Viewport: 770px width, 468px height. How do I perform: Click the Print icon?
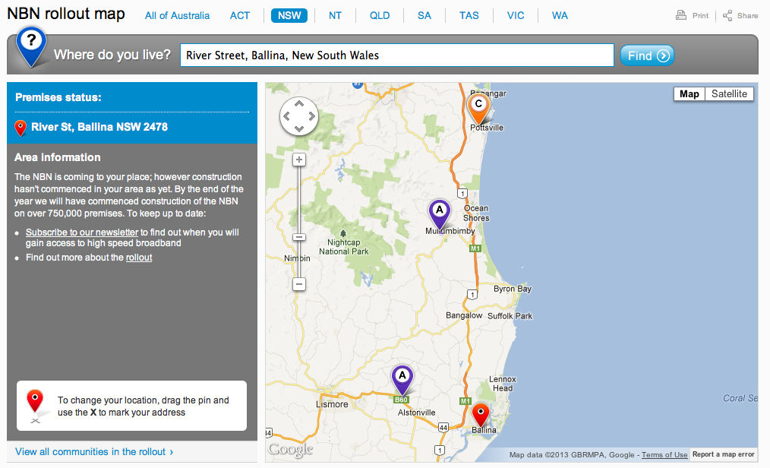pyautogui.click(x=680, y=15)
